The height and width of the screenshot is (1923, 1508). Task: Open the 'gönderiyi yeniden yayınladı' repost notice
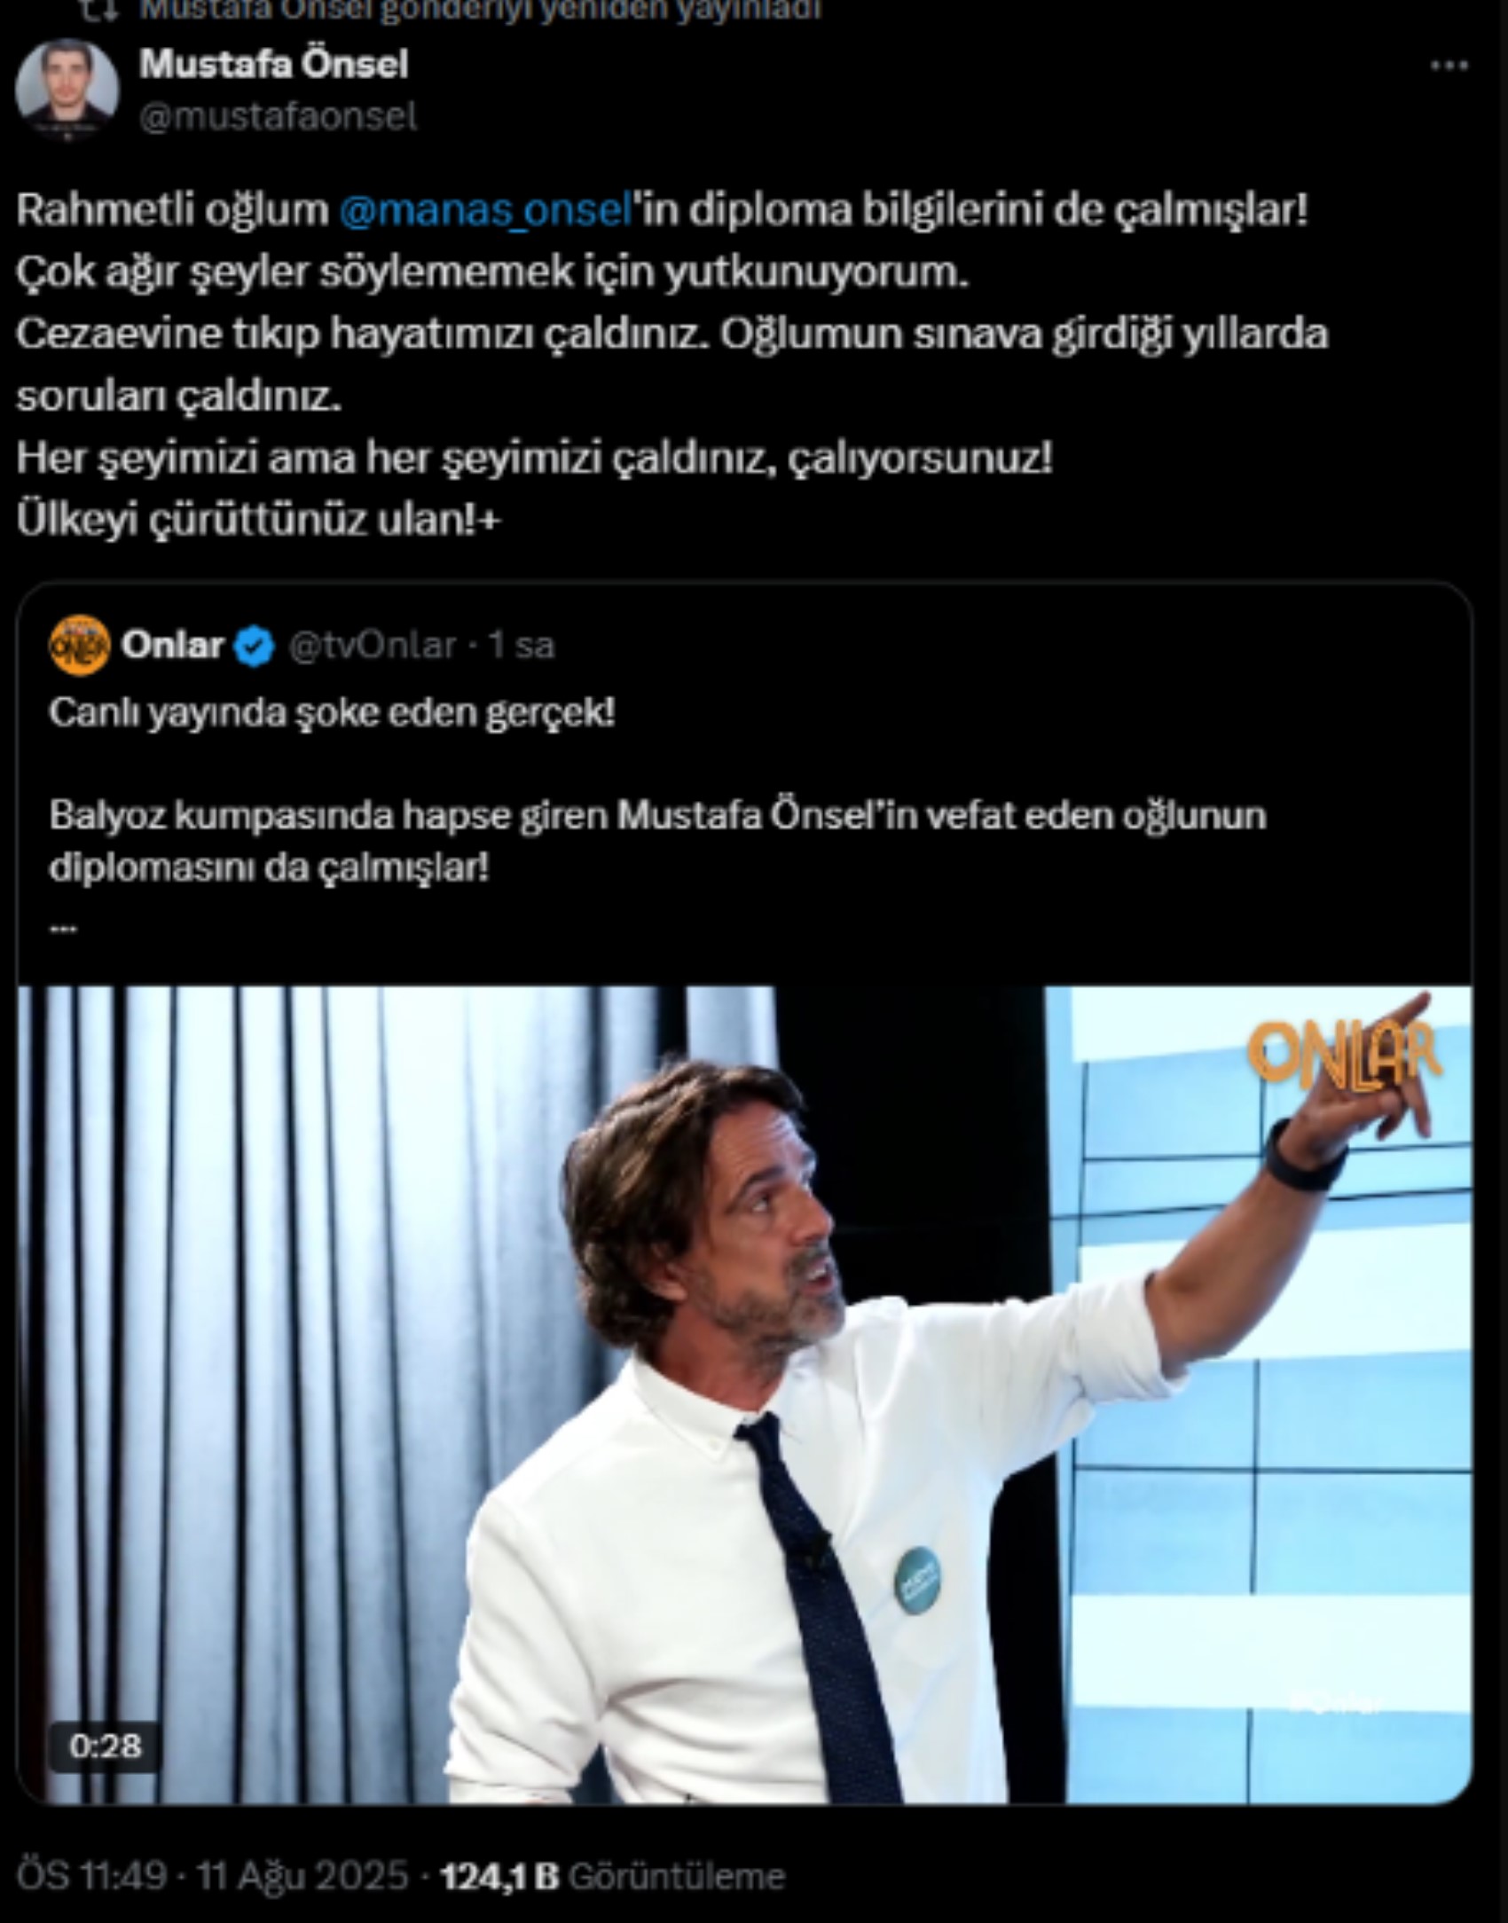tap(480, 10)
